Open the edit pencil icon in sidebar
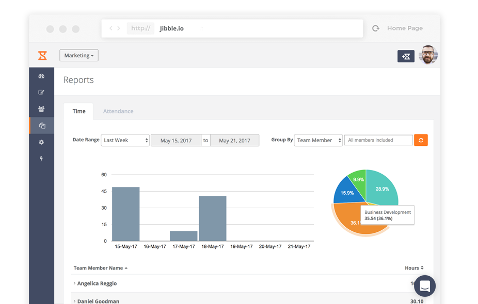 41,93
